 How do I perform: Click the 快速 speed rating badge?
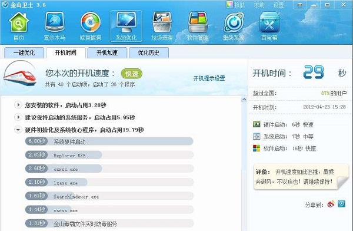(x=132, y=74)
